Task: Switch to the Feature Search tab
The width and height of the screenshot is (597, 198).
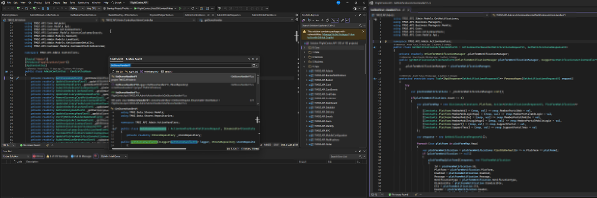Action: click(x=134, y=59)
